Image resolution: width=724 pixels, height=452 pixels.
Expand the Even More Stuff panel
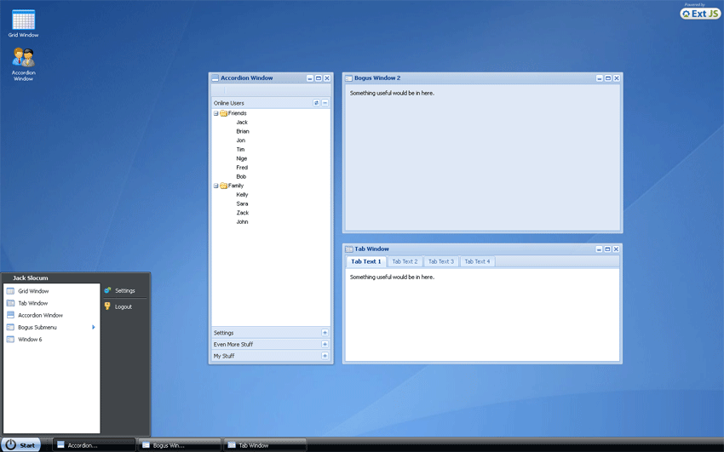325,344
